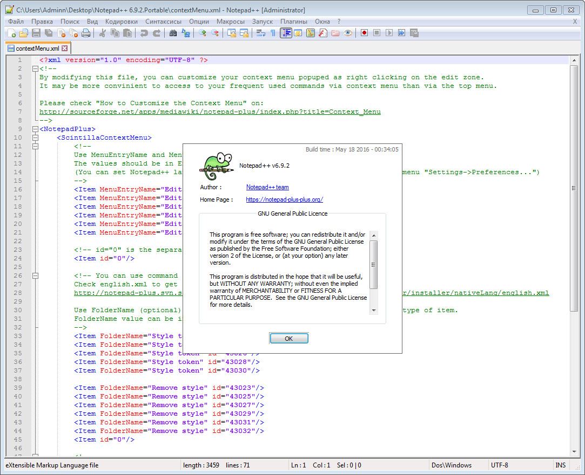Image resolution: width=585 pixels, height=475 pixels.
Task: Close the contextMenu.xml tab with red X
Action: [65, 49]
